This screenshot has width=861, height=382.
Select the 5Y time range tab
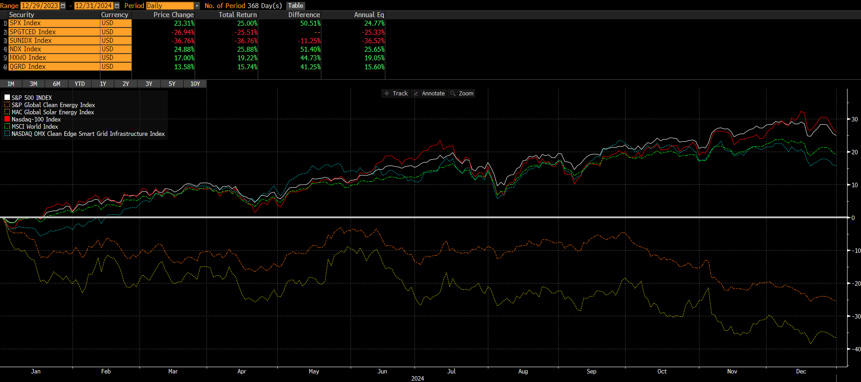point(172,84)
